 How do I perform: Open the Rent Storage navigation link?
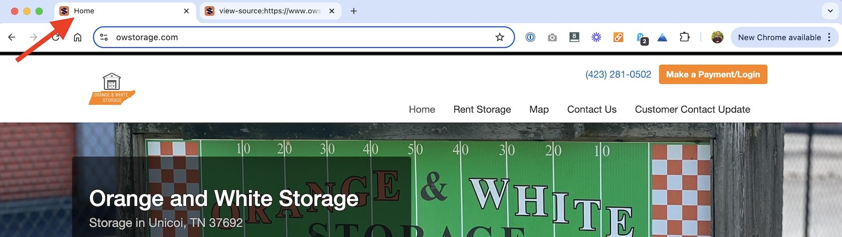pos(482,109)
